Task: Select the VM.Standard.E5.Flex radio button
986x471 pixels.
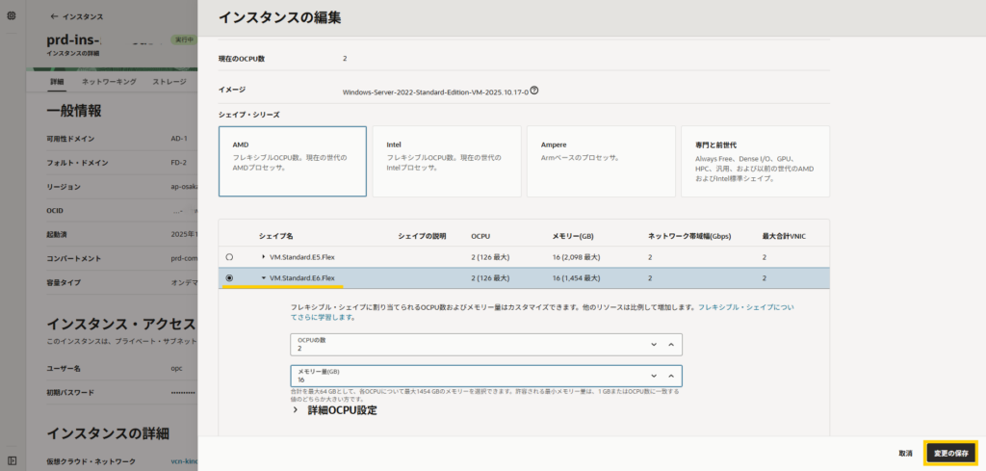Action: click(x=229, y=257)
